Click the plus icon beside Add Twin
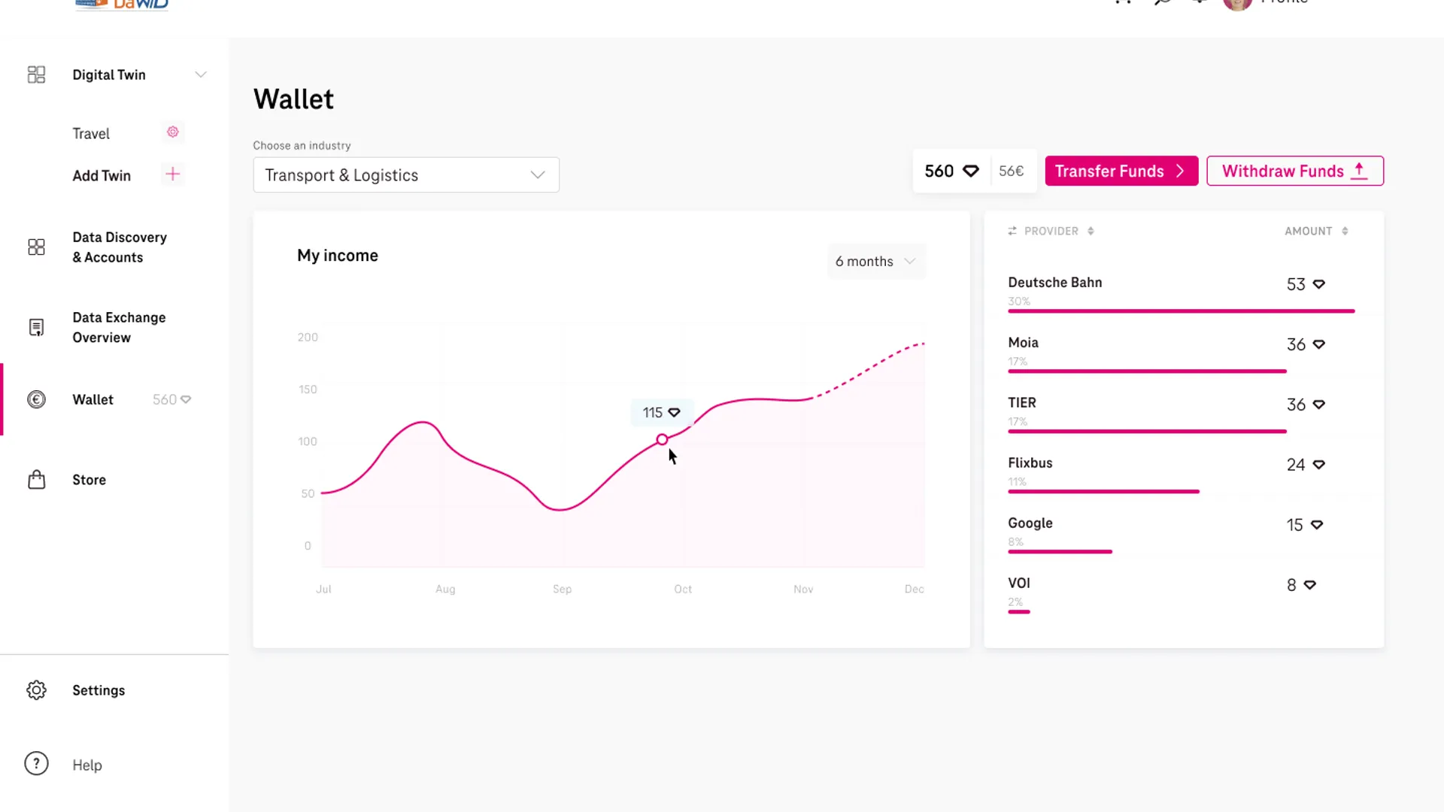 [x=173, y=174]
